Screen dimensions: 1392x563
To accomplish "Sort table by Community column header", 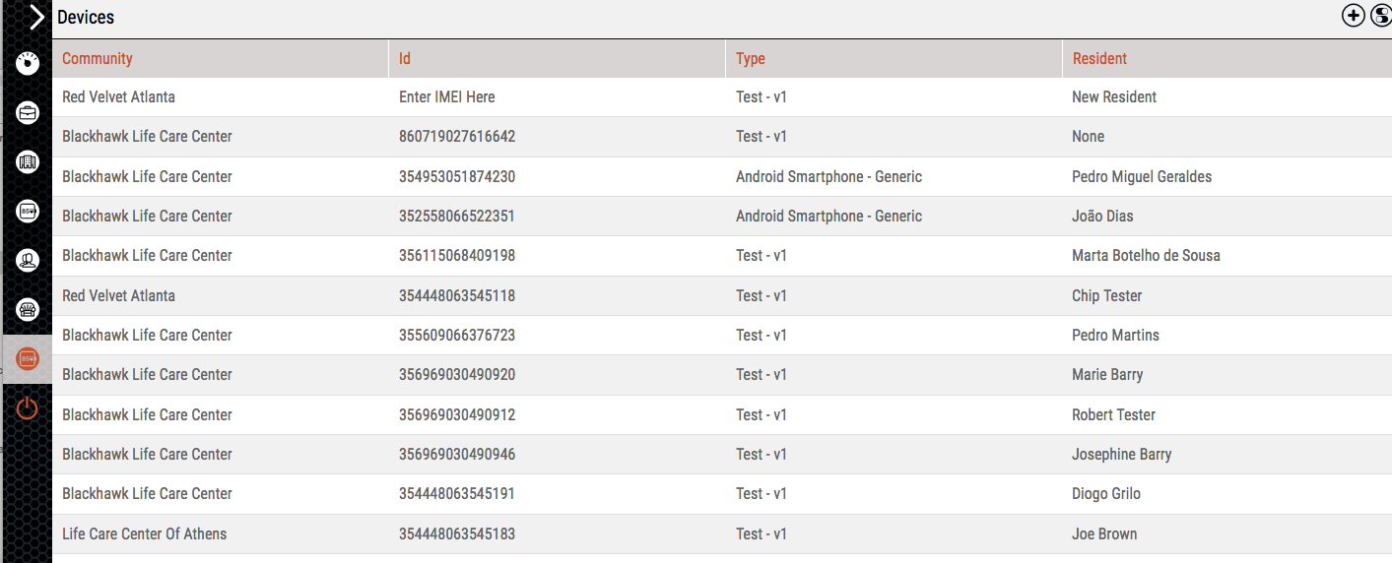I will (x=98, y=59).
